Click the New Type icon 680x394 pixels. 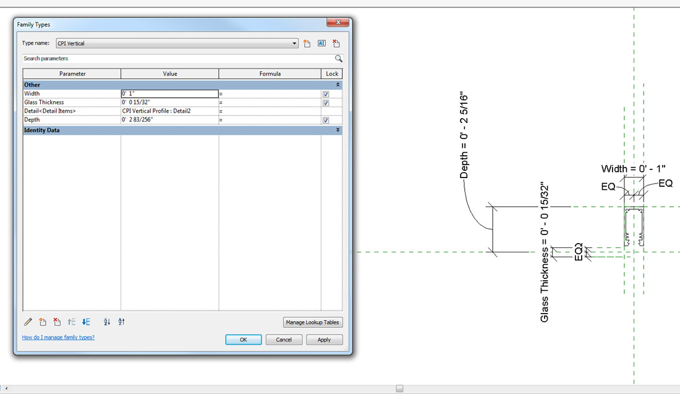307,43
